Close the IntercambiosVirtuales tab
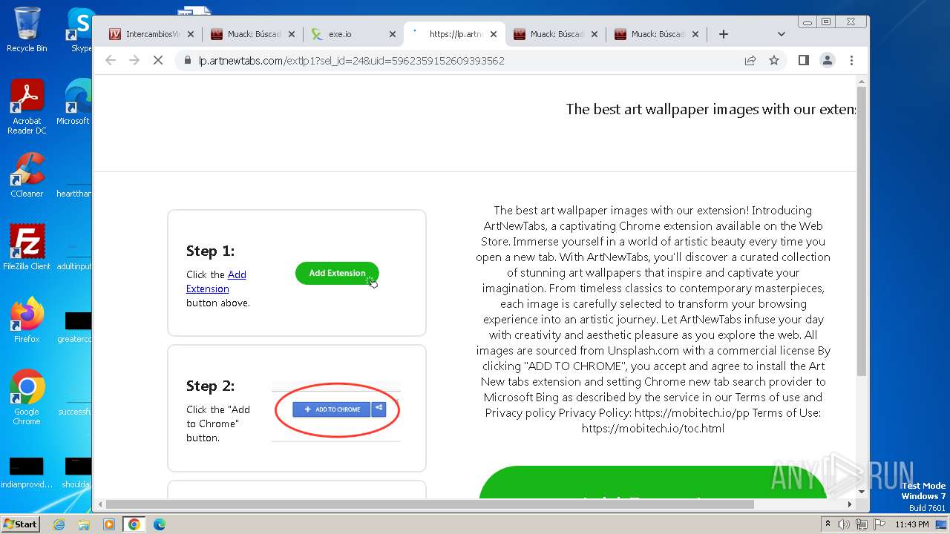The width and height of the screenshot is (950, 534). coord(191,34)
